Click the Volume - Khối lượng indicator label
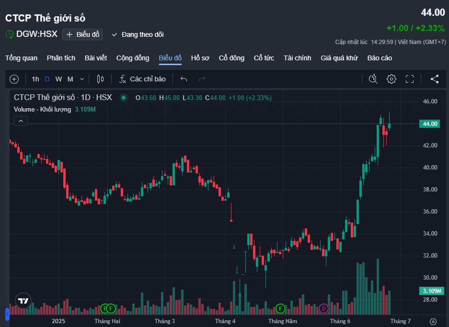Screen dimensions: 449x327 (x=42, y=109)
